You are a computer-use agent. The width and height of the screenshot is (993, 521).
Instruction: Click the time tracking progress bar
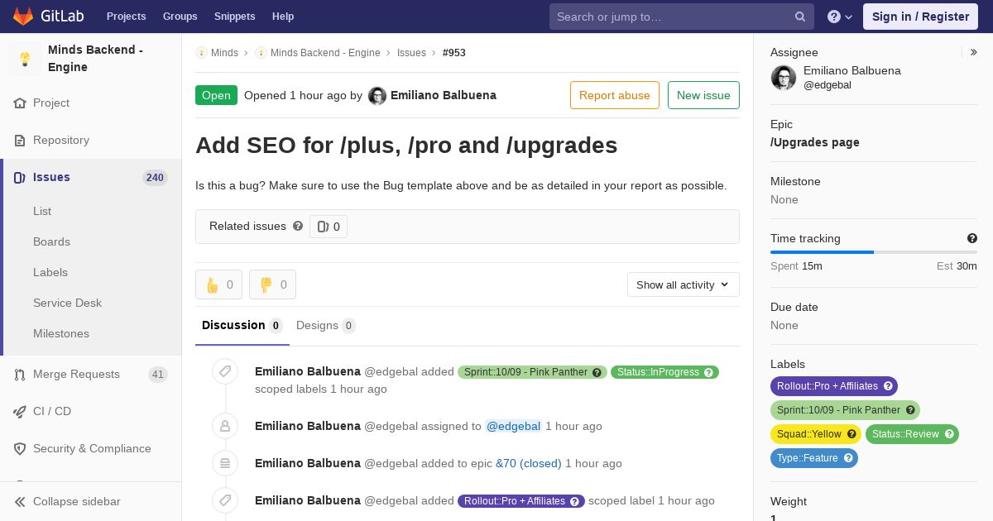874,252
